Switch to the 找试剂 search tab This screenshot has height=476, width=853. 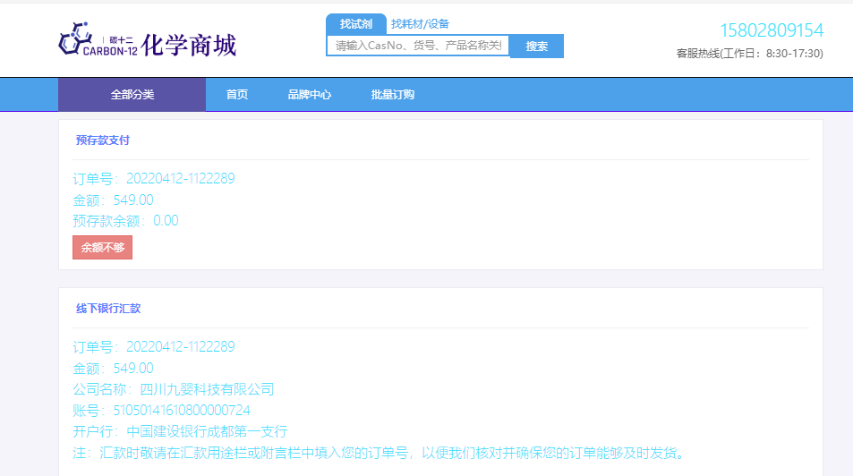point(355,24)
